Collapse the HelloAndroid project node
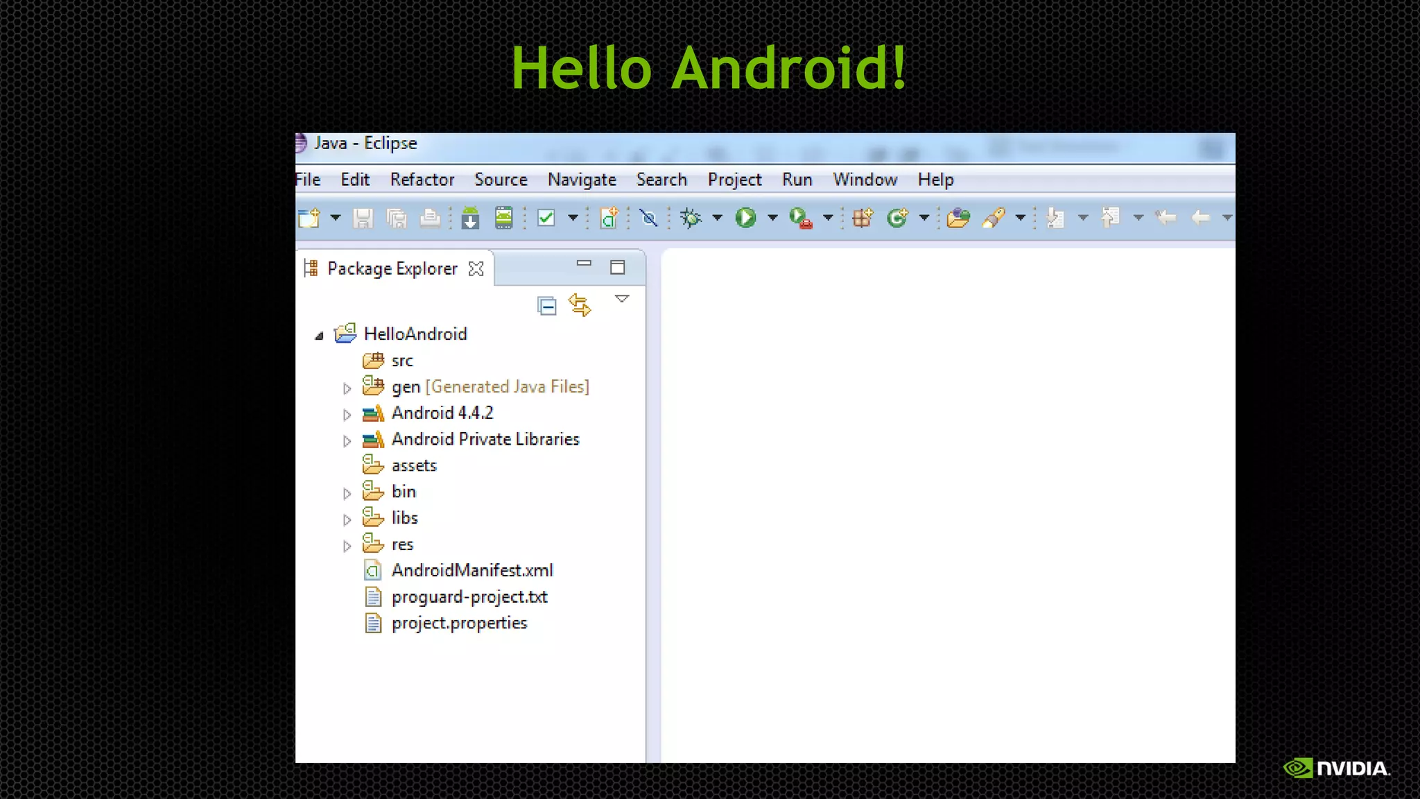Screen dimensions: 1420x799 tap(319, 336)
